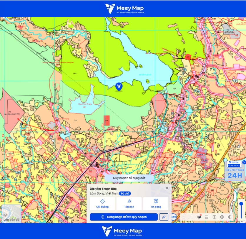Zoom out with the minus button
The image size is (246, 239).
184,217
